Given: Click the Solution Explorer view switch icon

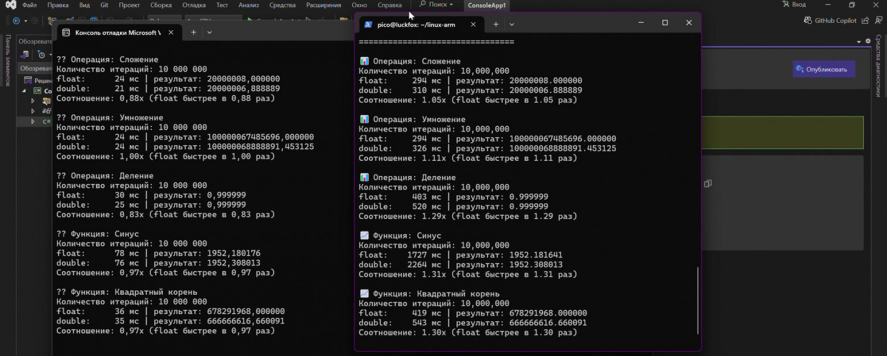Looking at the screenshot, I should tap(25, 55).
